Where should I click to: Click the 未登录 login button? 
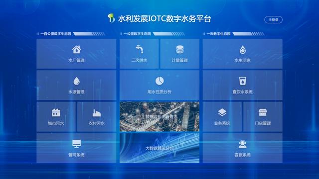pos(273,20)
